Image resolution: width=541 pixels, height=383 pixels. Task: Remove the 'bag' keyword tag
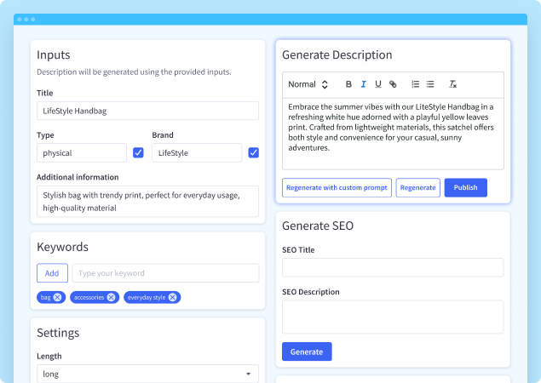pos(57,297)
